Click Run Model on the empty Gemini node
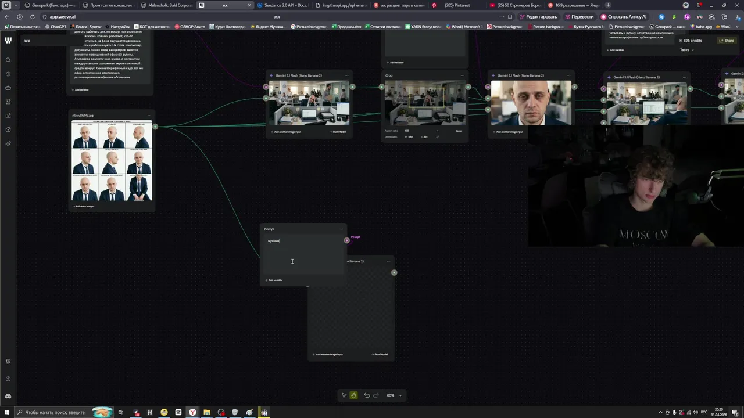Screen dimensions: 744x418 (380, 354)
